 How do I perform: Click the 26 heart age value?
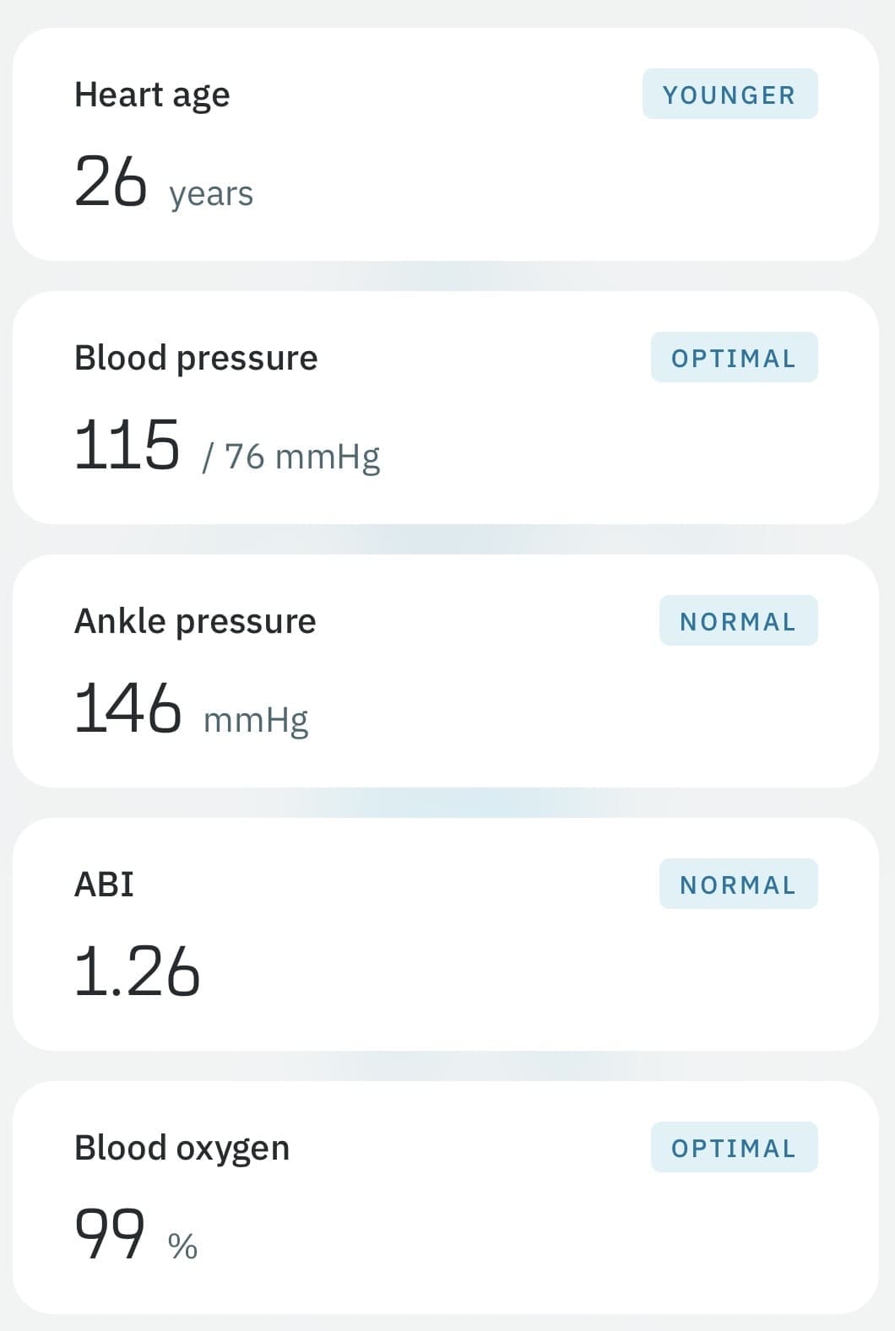coord(111,181)
